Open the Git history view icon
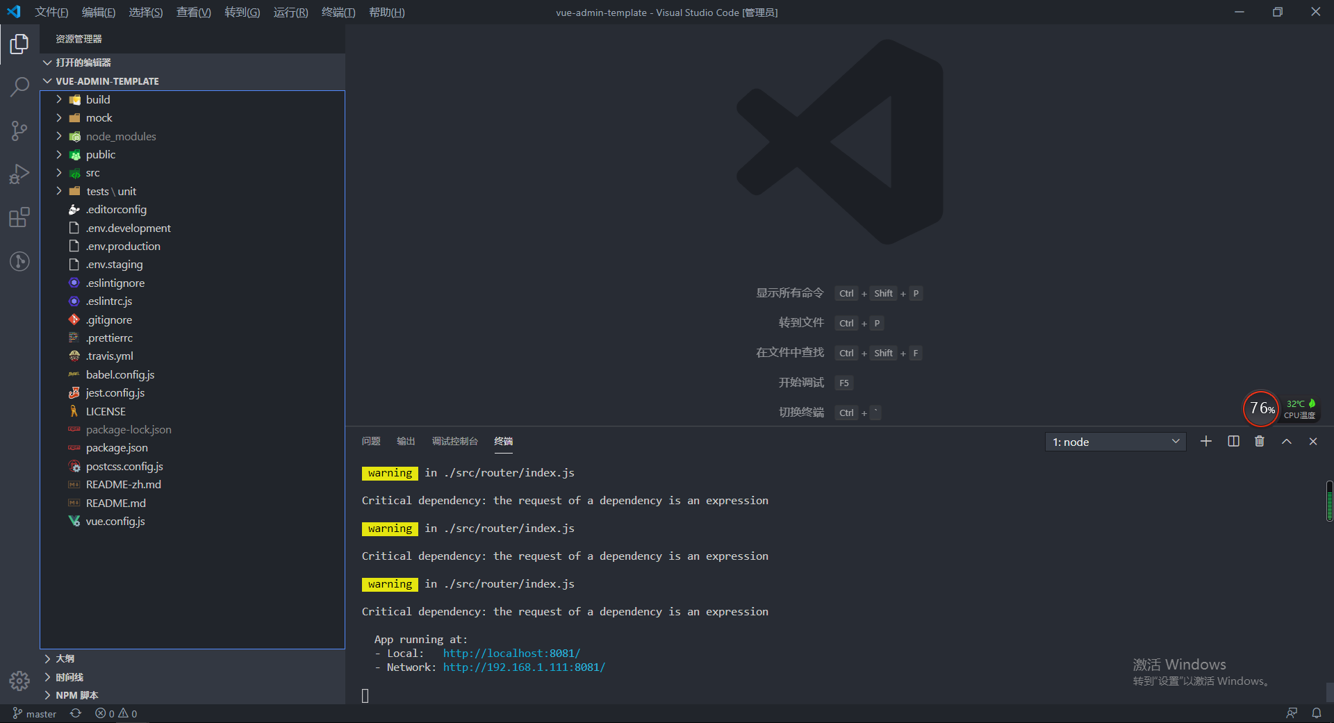The image size is (1334, 723). [19, 261]
